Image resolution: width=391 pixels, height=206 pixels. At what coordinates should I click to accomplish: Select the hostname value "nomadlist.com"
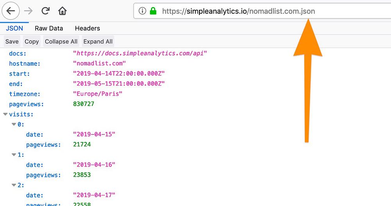tap(99, 63)
